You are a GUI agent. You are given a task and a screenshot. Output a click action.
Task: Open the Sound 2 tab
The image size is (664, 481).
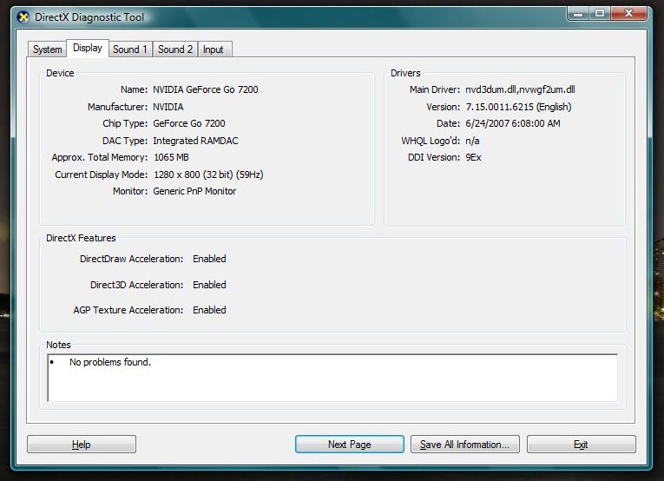[x=174, y=49]
